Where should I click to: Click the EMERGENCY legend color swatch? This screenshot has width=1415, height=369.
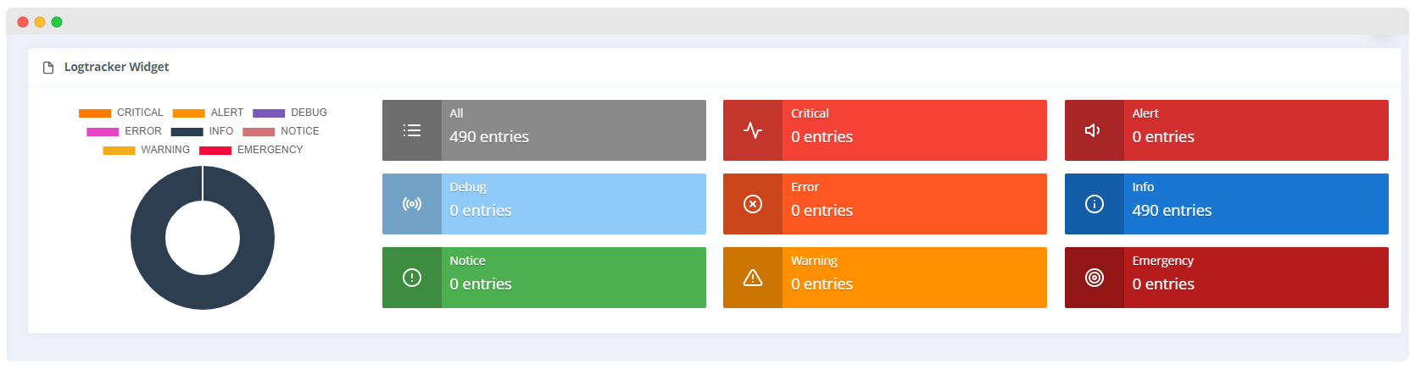point(215,151)
